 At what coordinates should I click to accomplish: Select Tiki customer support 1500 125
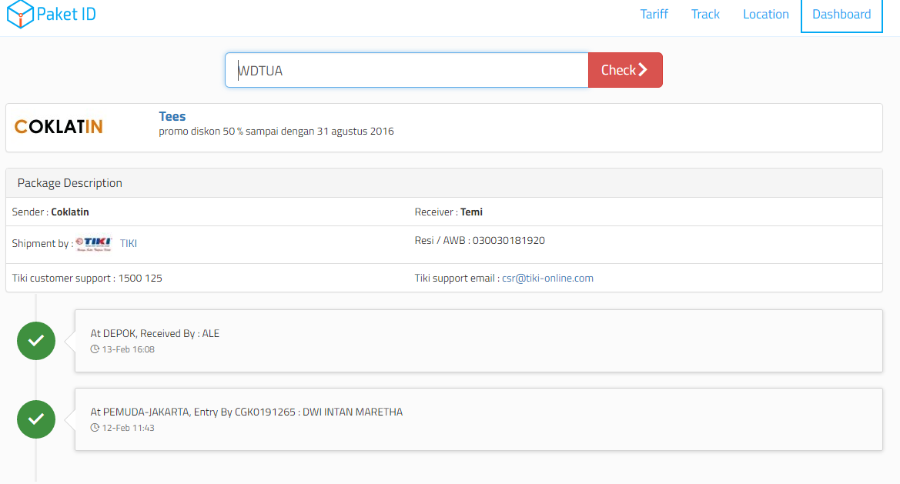87,278
